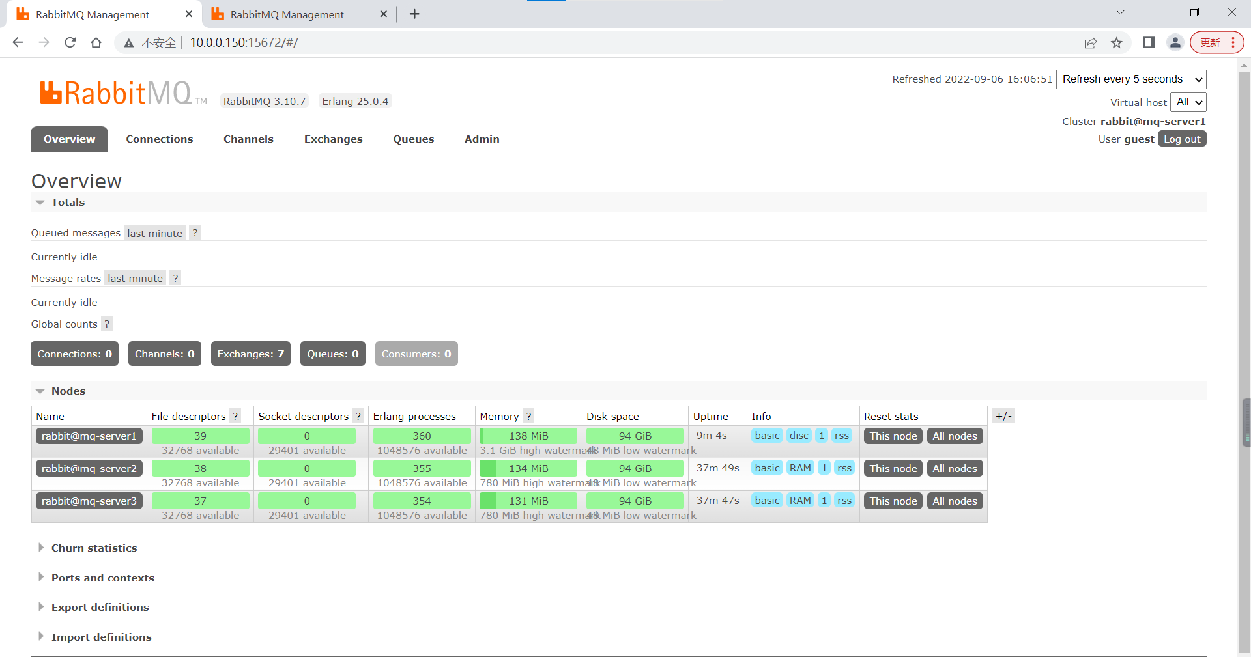Click the browser update button
Image resolution: width=1251 pixels, height=657 pixels.
coord(1216,42)
